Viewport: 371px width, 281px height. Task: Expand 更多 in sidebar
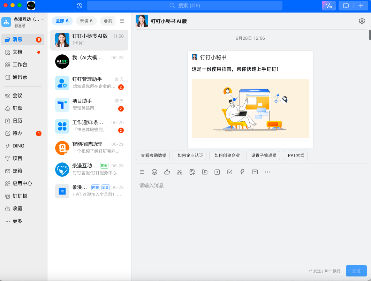click(x=23, y=221)
